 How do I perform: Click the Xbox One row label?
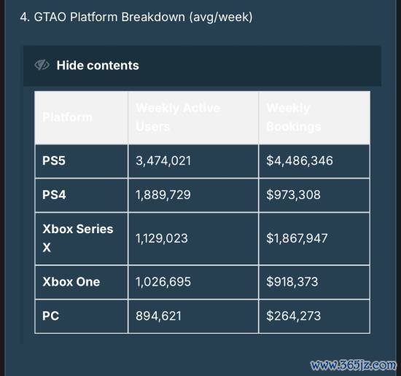point(71,282)
